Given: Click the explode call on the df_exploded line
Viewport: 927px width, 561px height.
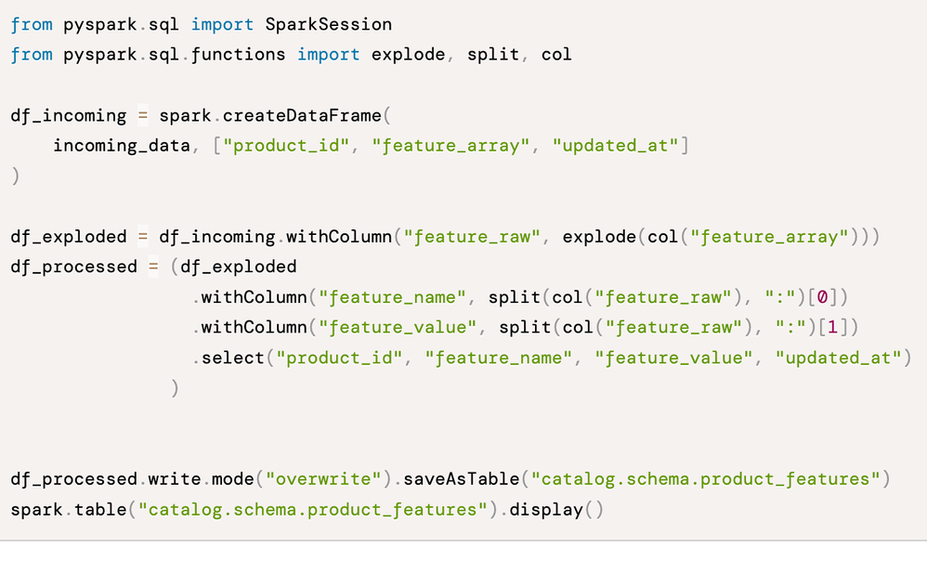Looking at the screenshot, I should (x=599, y=236).
